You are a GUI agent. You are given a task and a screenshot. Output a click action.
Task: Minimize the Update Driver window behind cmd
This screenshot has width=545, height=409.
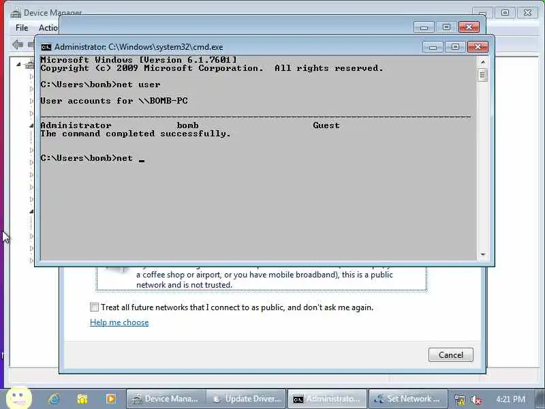[x=424, y=27]
